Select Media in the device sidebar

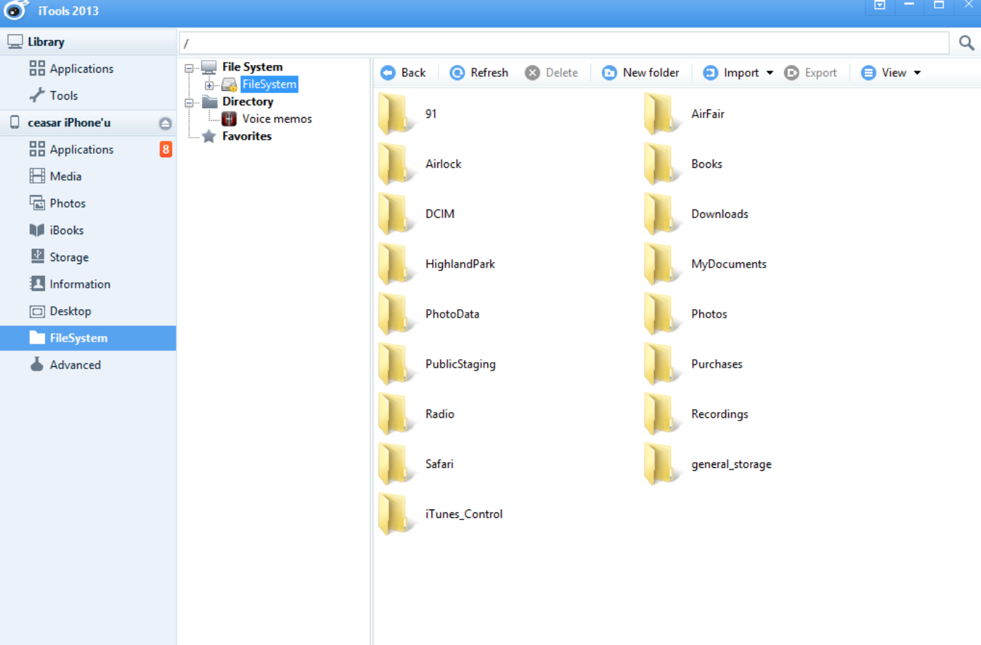point(65,176)
